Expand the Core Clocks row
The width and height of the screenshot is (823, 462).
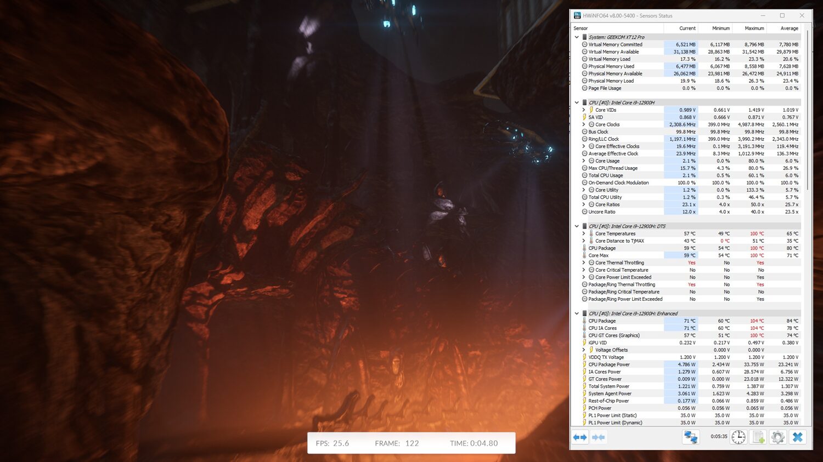click(x=584, y=124)
